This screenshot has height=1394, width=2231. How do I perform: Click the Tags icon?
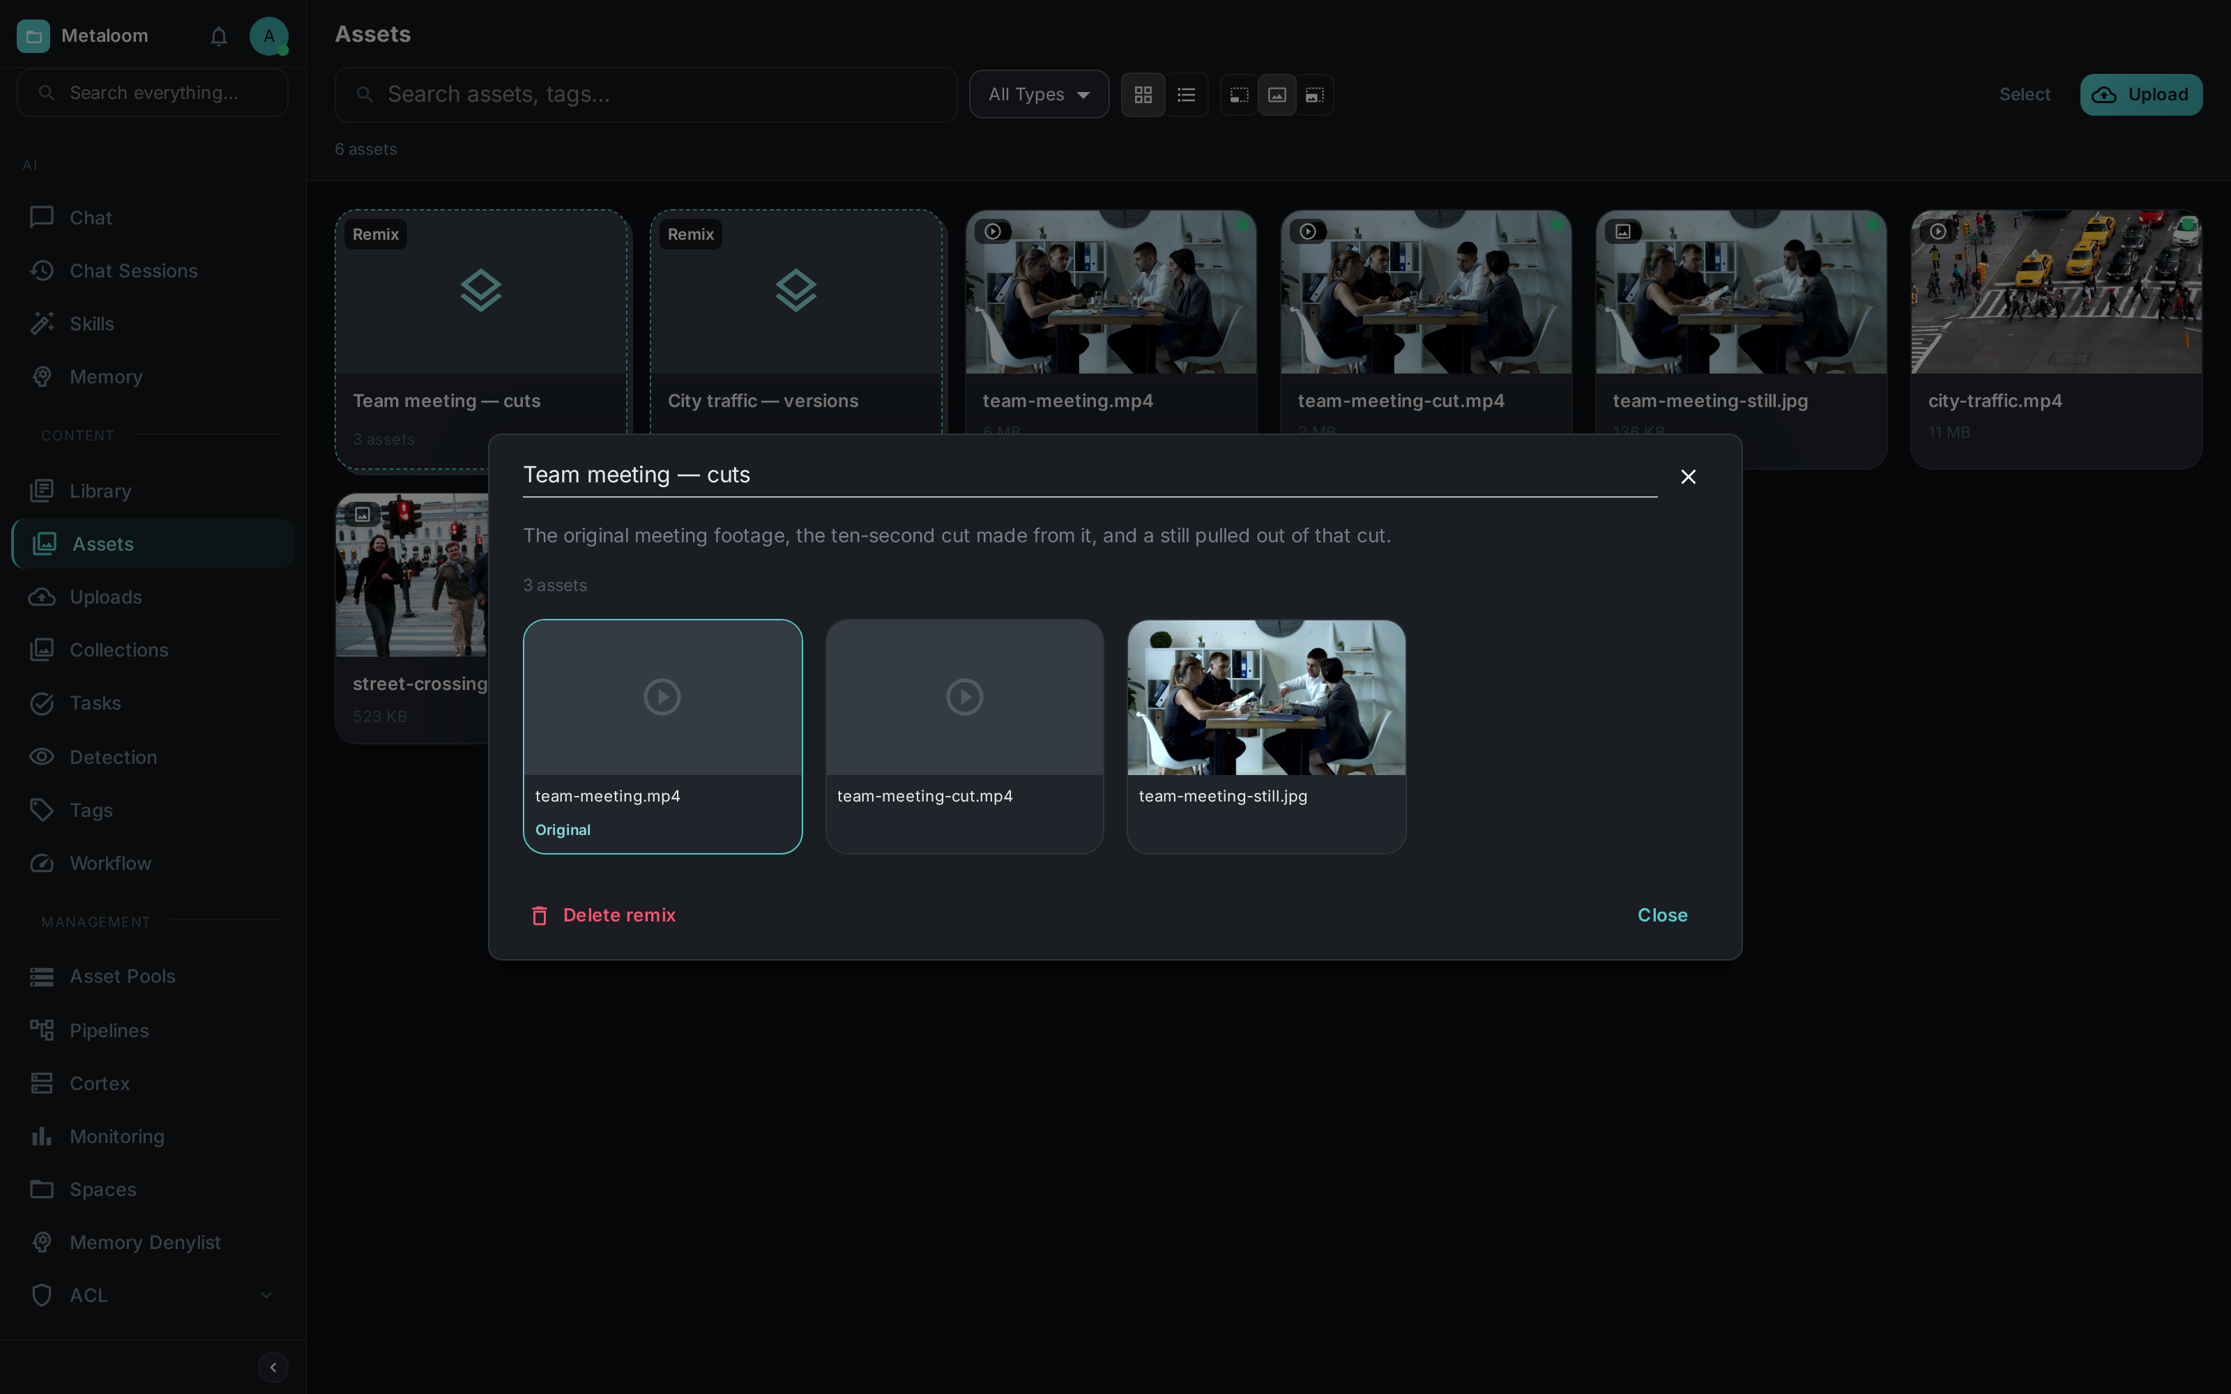[x=42, y=811]
